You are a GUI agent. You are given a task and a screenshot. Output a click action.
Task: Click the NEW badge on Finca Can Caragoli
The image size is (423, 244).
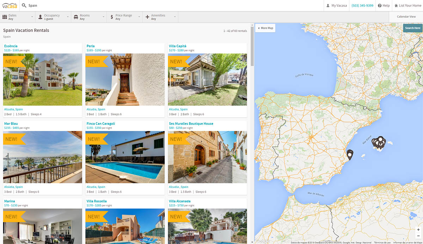tap(96, 139)
